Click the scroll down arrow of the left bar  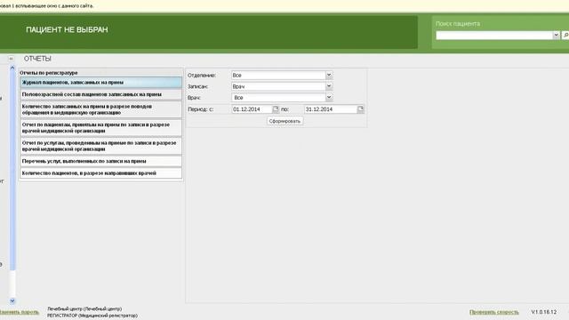pyautogui.click(x=12, y=300)
